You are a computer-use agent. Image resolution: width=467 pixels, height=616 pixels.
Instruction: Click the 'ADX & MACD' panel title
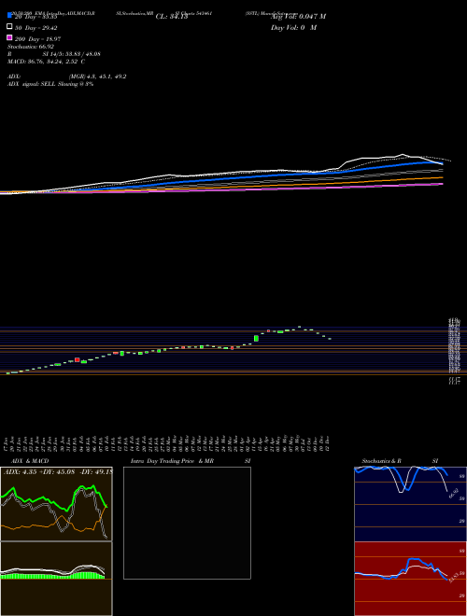(30, 461)
